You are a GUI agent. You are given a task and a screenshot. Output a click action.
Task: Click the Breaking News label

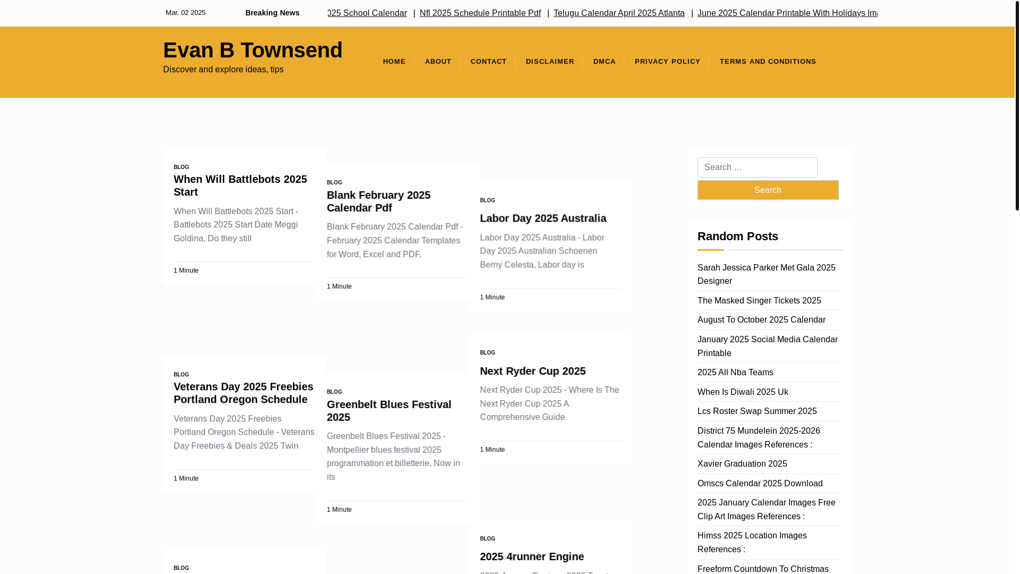272,13
